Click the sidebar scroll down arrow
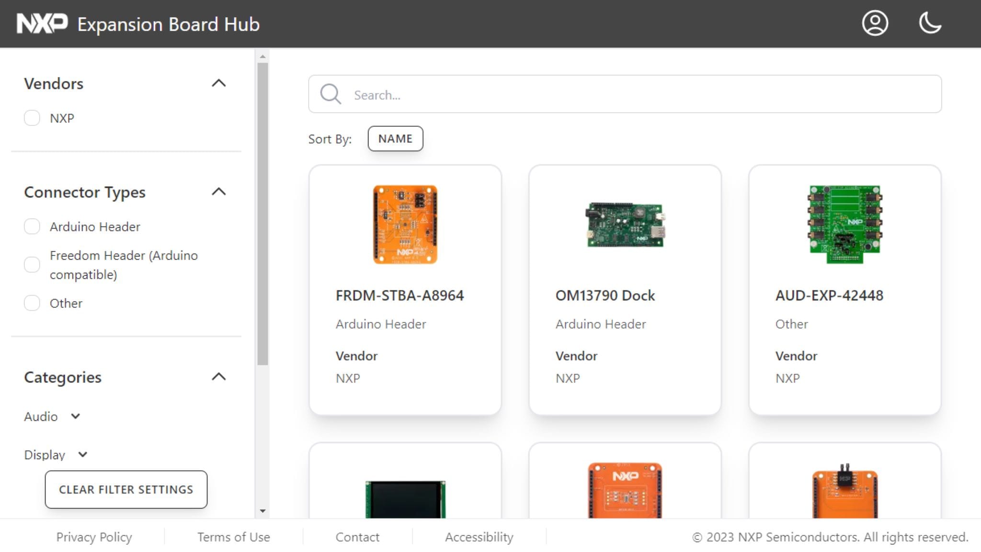This screenshot has width=981, height=552. (x=262, y=511)
